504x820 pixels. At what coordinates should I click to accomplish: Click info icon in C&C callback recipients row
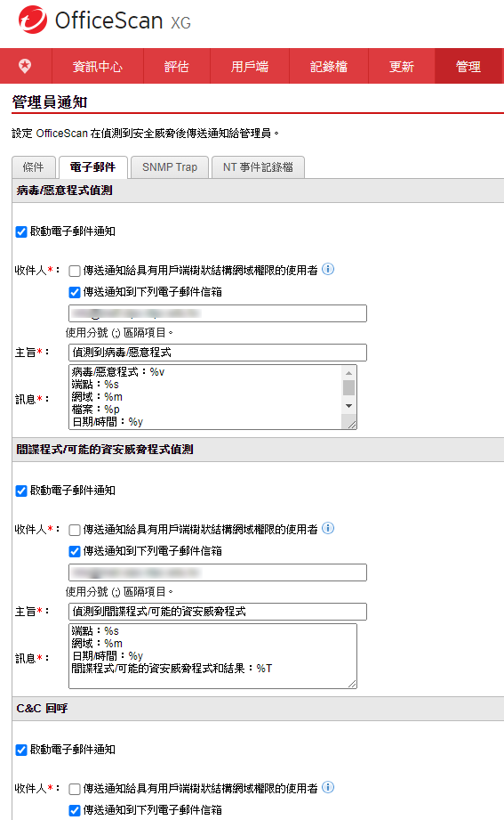(328, 787)
